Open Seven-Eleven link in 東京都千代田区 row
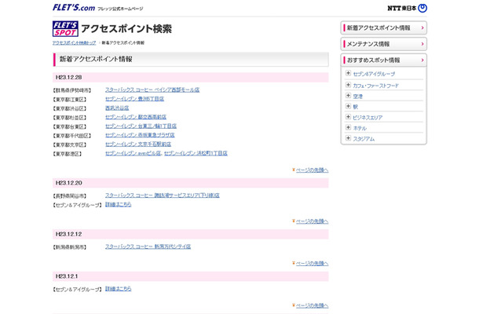 (x=140, y=135)
